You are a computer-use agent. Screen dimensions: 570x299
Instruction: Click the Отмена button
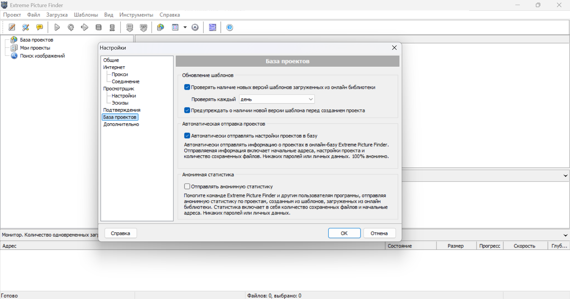[x=379, y=233]
